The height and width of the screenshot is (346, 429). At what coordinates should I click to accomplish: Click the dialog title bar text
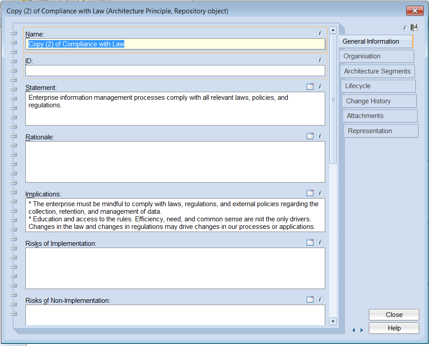(x=117, y=11)
